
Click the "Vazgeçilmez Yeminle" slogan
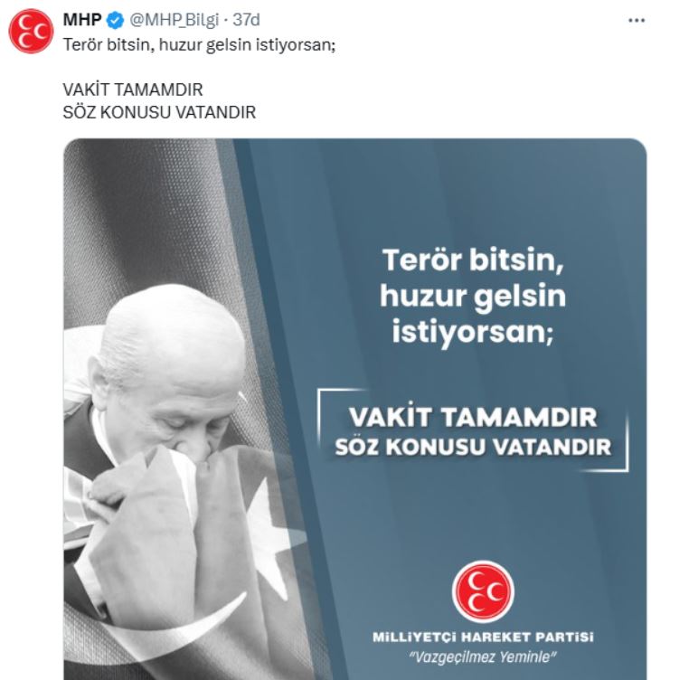click(x=483, y=657)
